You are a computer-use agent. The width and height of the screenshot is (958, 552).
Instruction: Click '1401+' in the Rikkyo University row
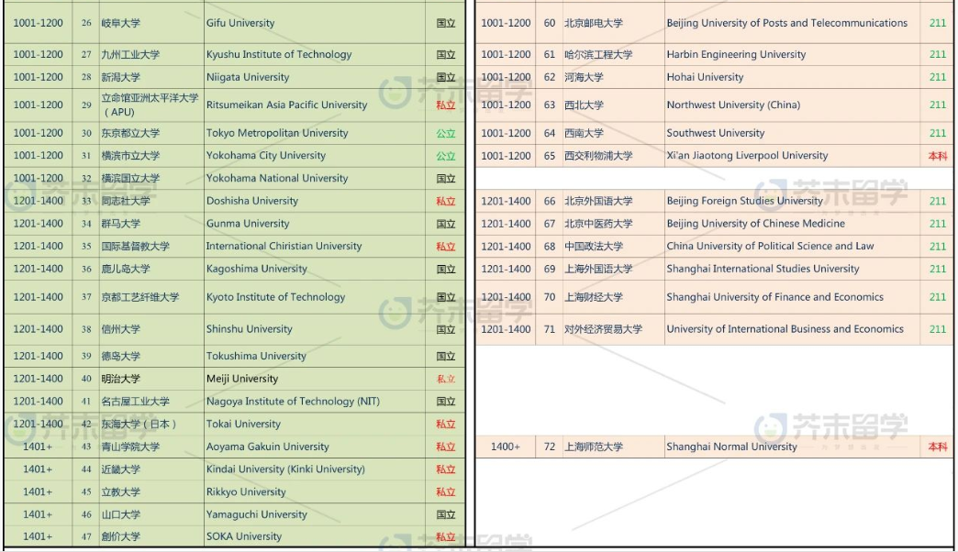pyautogui.click(x=38, y=492)
